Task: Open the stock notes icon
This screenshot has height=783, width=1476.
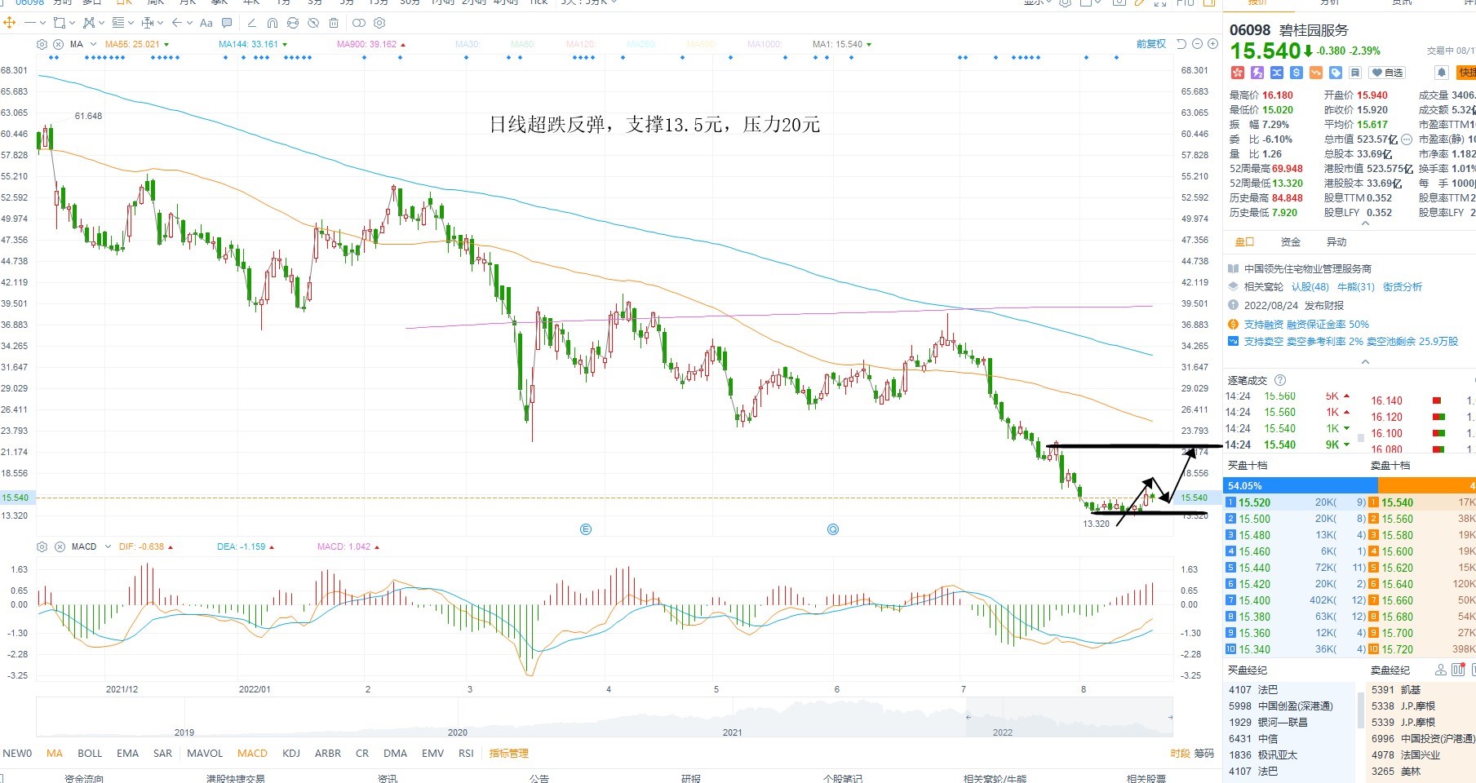Action: (1355, 73)
